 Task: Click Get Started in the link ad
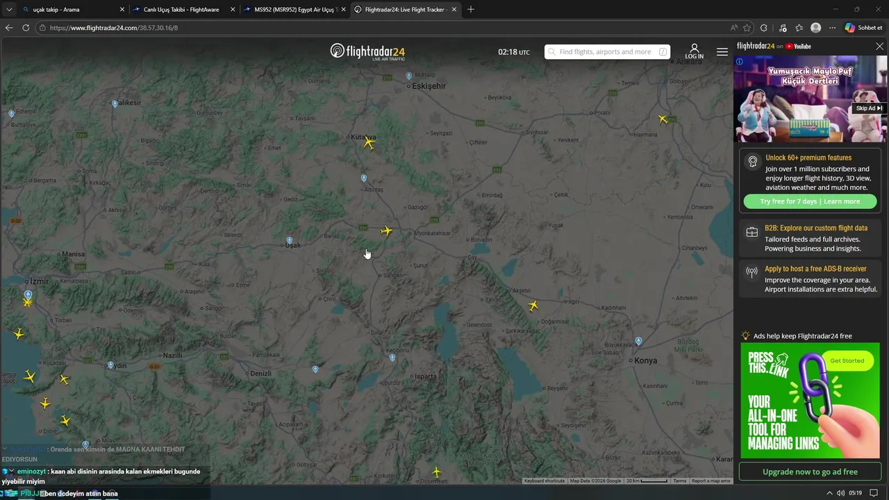(847, 361)
